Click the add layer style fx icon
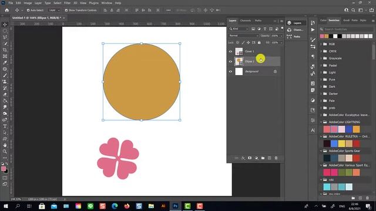The image size is (376, 211). click(243, 158)
